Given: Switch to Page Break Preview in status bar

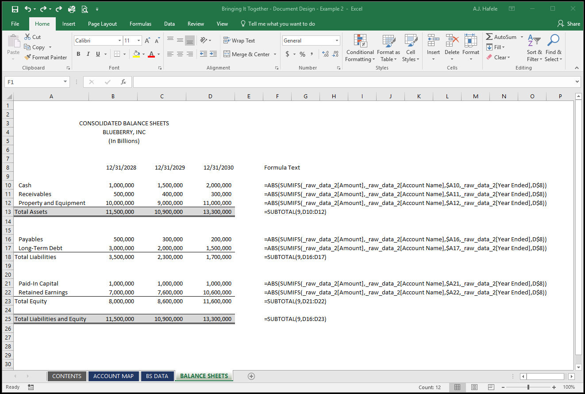Looking at the screenshot, I should 491,387.
